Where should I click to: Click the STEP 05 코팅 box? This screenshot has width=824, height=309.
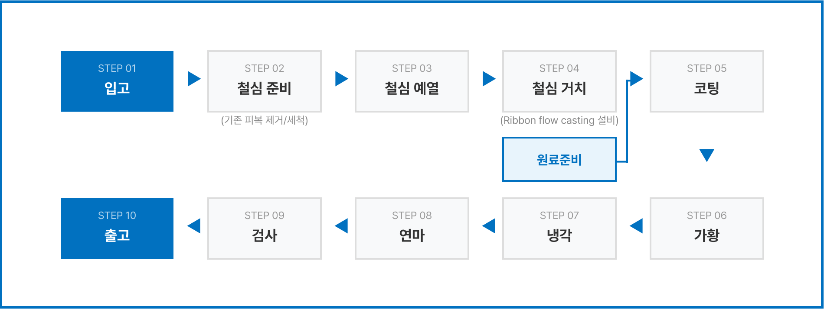(707, 81)
